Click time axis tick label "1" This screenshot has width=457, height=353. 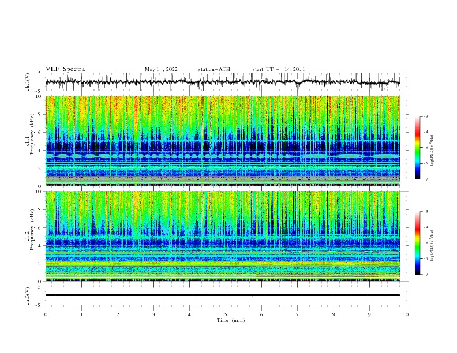(81, 314)
